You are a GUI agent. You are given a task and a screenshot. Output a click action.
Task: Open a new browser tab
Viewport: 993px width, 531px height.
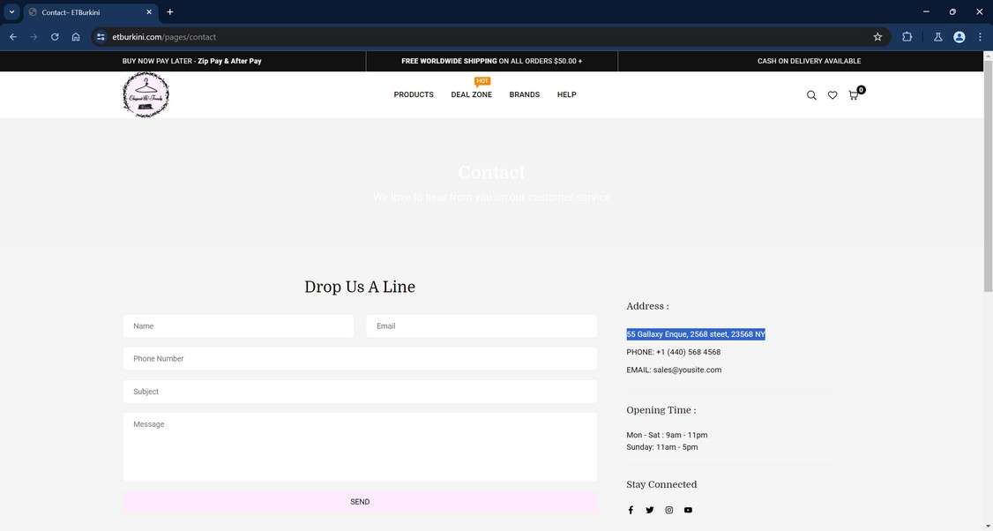pyautogui.click(x=169, y=12)
